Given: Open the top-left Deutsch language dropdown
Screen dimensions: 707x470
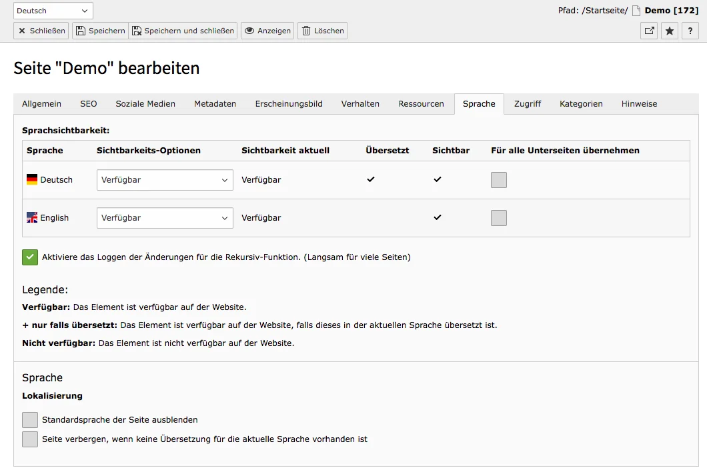Looking at the screenshot, I should pos(53,10).
